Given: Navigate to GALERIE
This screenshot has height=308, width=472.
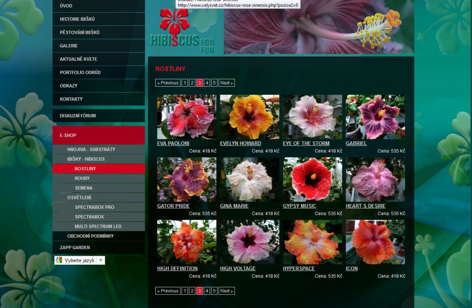Looking at the screenshot, I should (x=99, y=46).
